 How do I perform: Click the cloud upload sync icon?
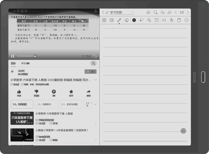pyautogui.click(x=148, y=12)
